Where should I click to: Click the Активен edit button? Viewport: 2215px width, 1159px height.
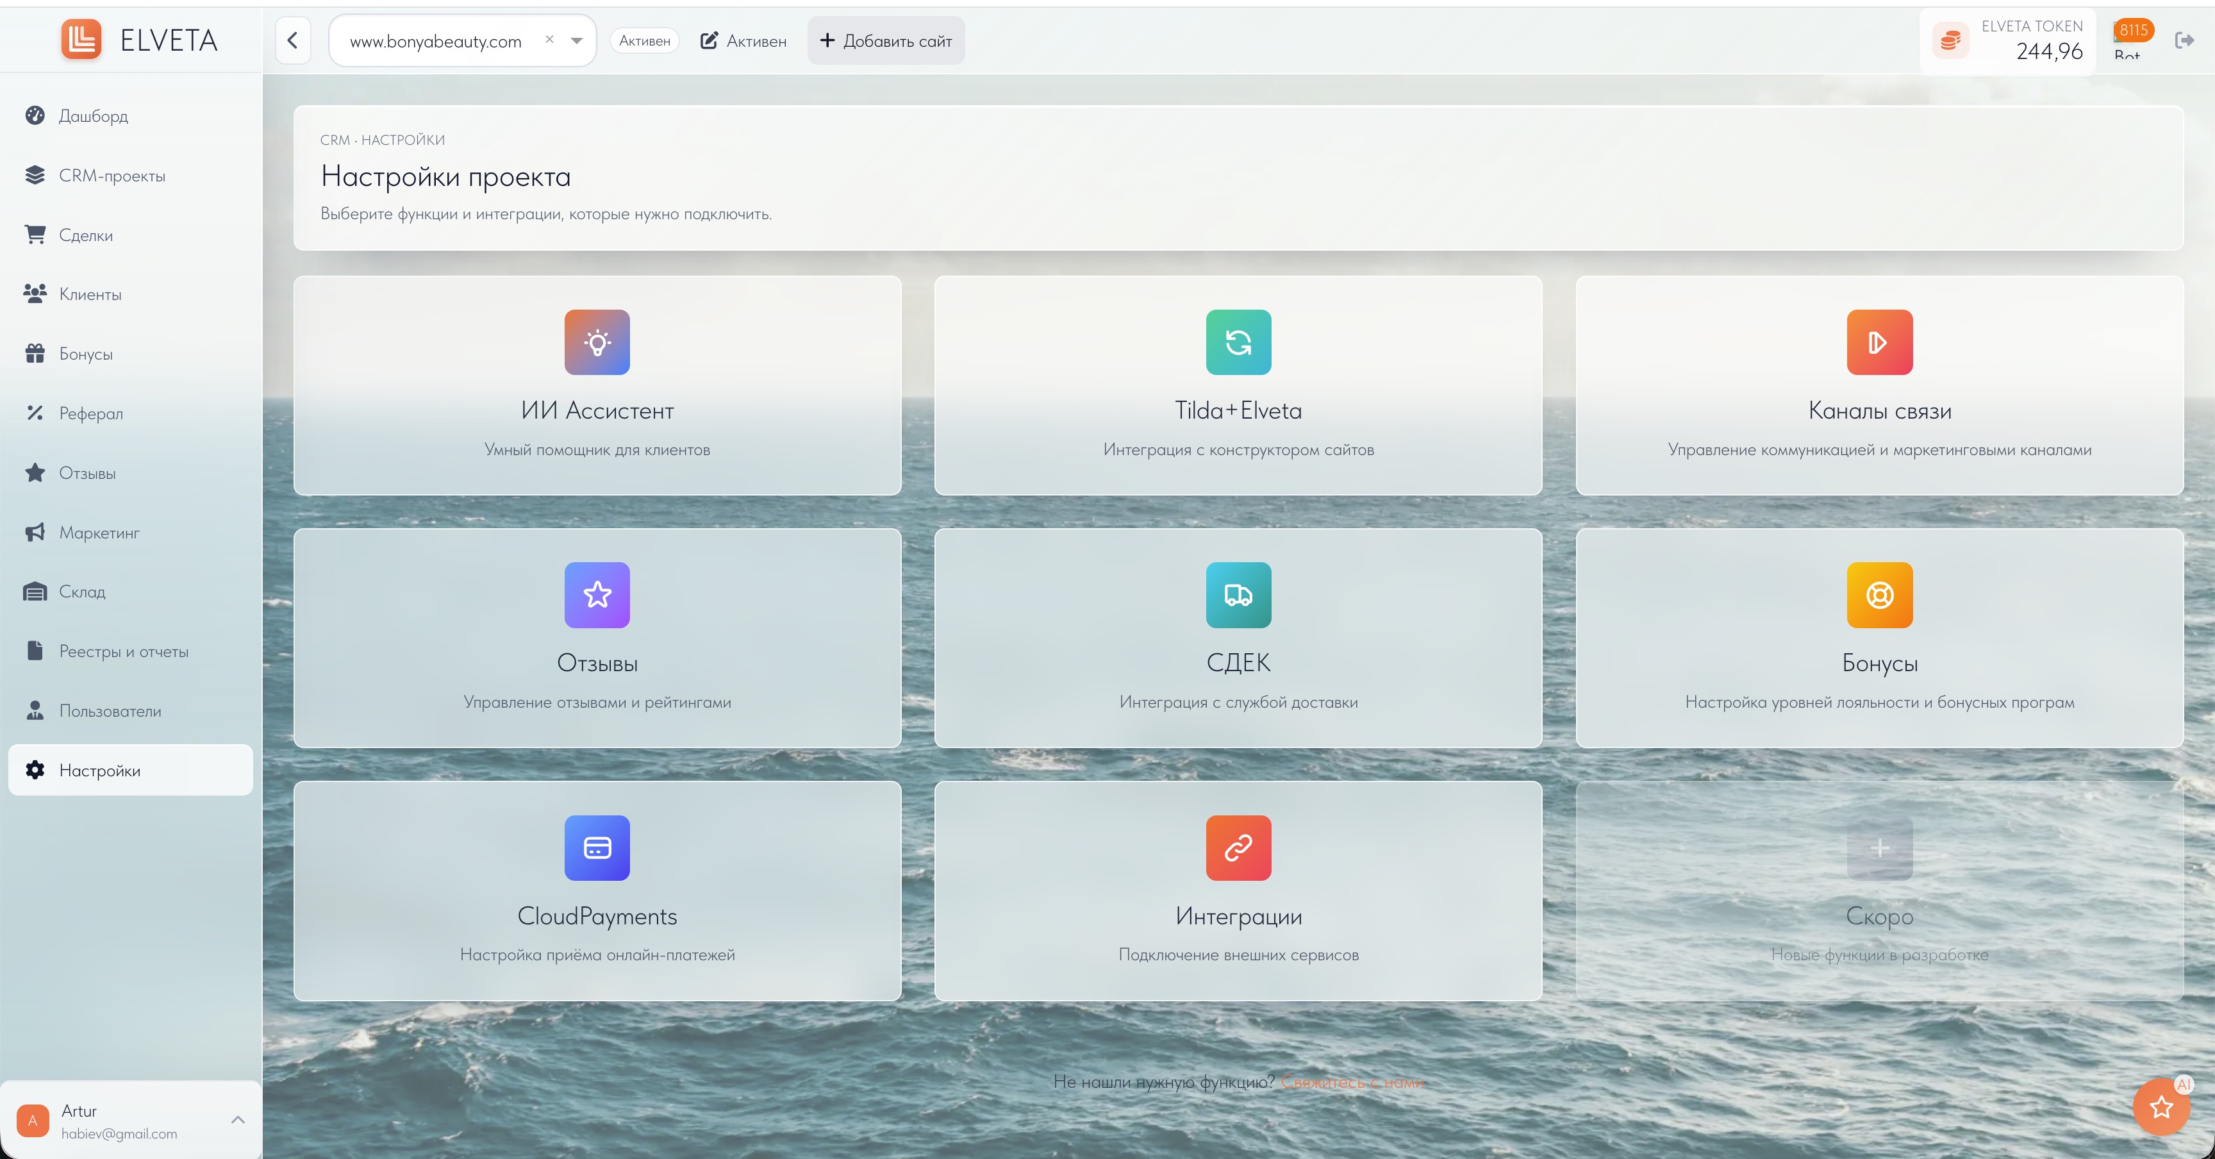point(743,40)
